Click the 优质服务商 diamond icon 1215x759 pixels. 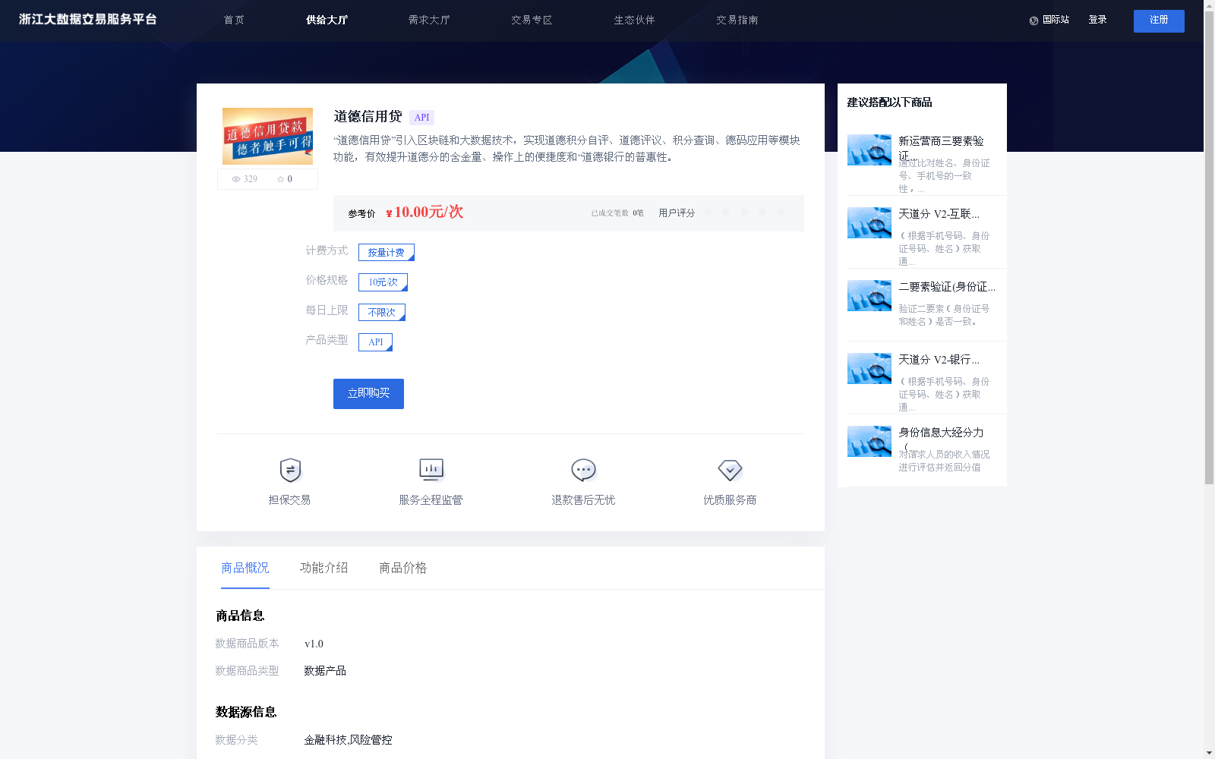(x=730, y=471)
